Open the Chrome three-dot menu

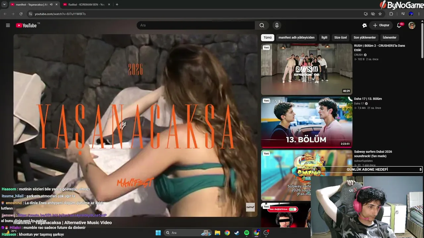(x=419, y=14)
